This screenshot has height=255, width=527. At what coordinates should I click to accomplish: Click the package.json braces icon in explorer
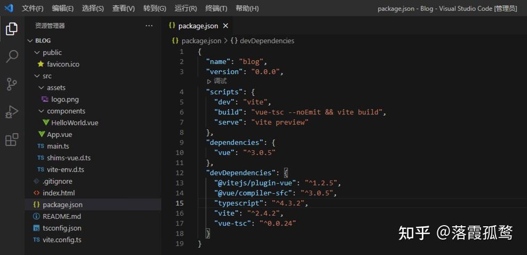[x=37, y=204]
